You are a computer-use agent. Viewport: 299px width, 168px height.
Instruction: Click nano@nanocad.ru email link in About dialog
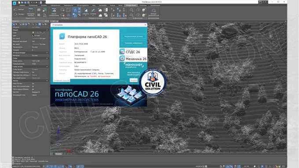click(x=134, y=75)
